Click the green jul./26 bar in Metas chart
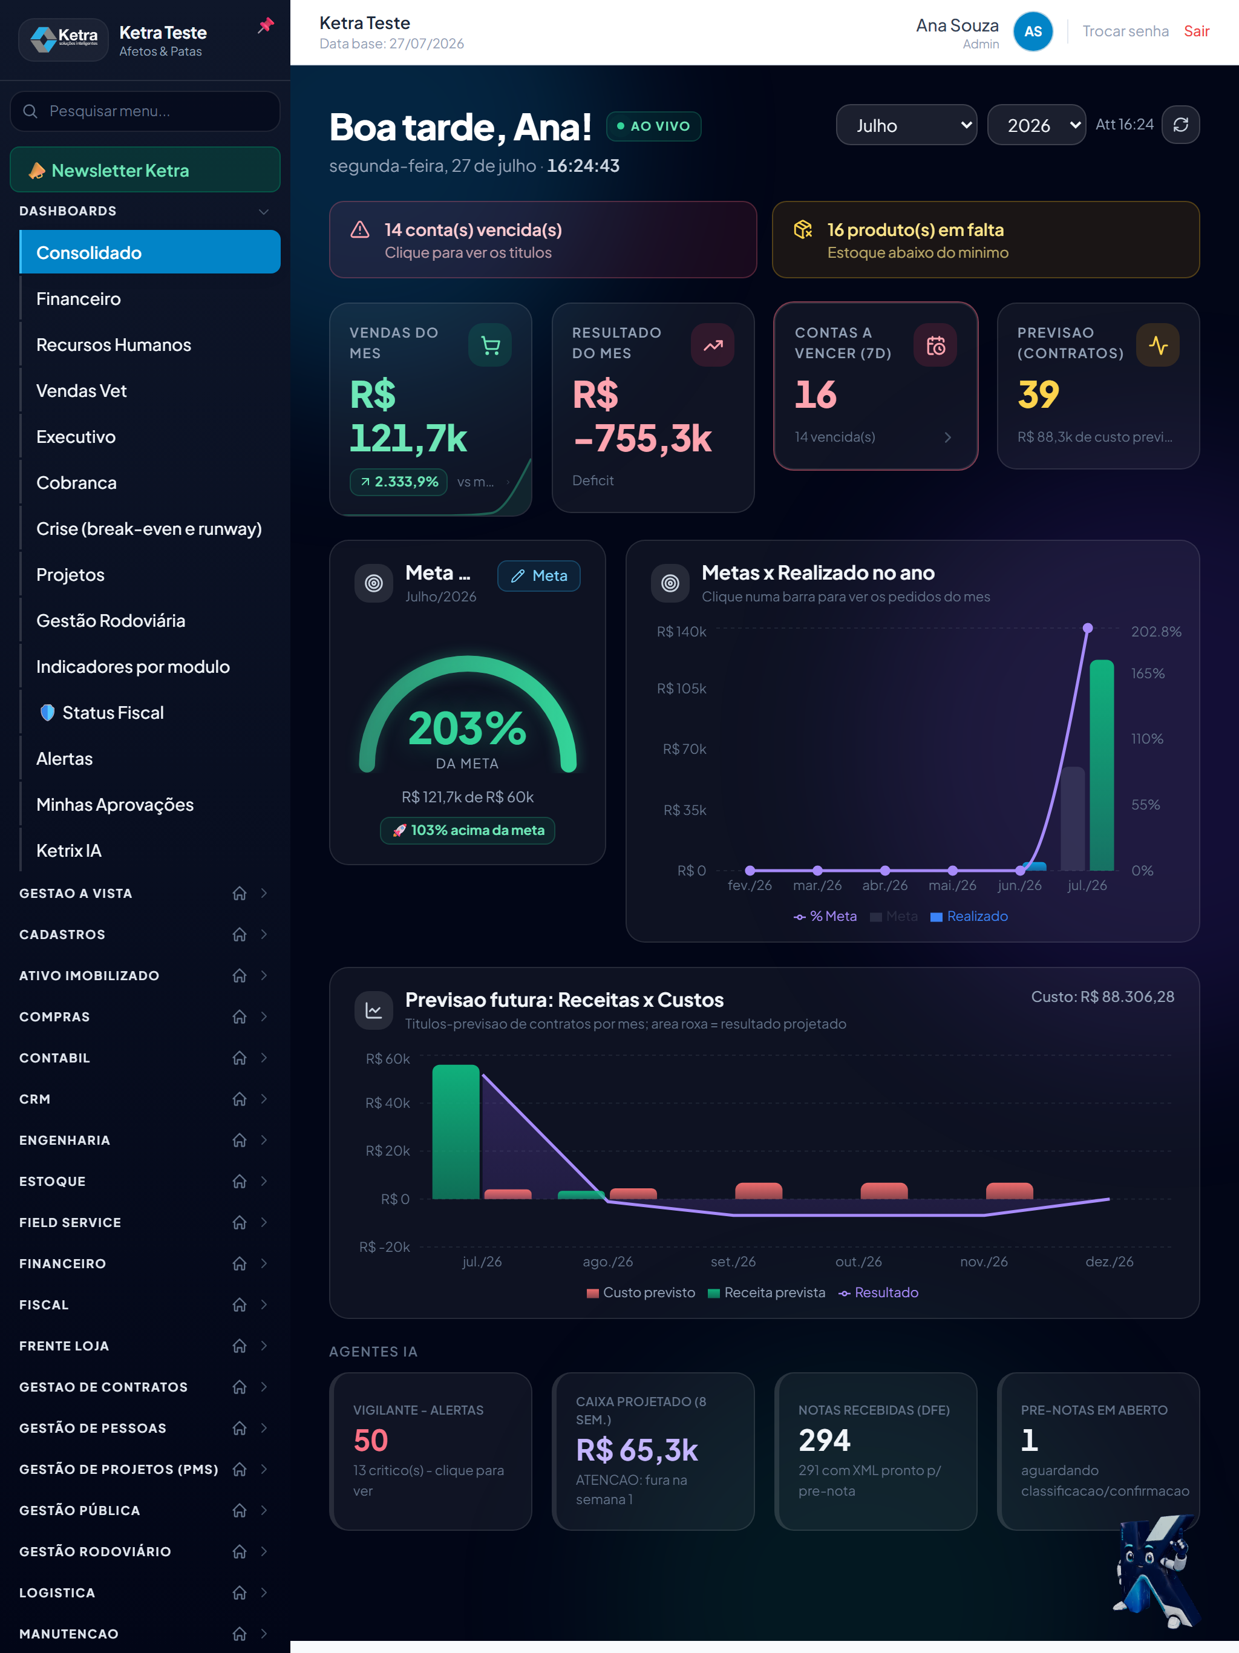The height and width of the screenshot is (1653, 1239). [x=1102, y=765]
